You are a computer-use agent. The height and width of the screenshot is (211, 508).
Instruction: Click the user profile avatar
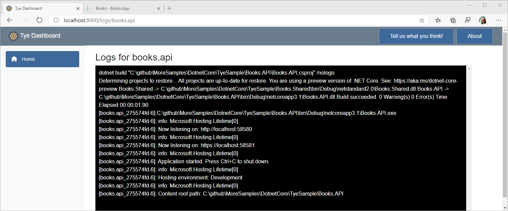(x=483, y=20)
